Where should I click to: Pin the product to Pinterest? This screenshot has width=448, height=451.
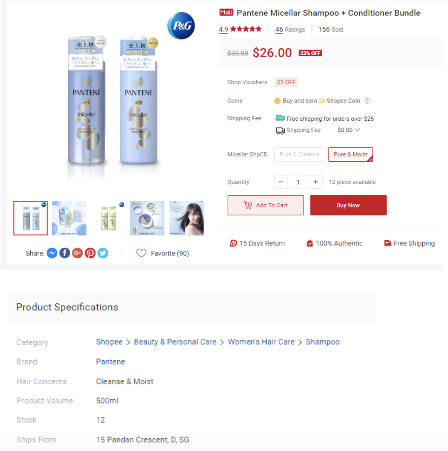(90, 253)
